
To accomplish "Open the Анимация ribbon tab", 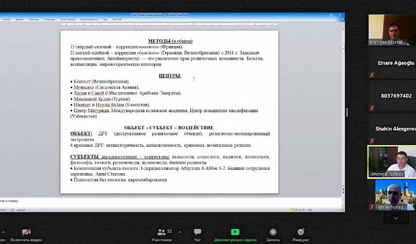I will coord(50,20).
